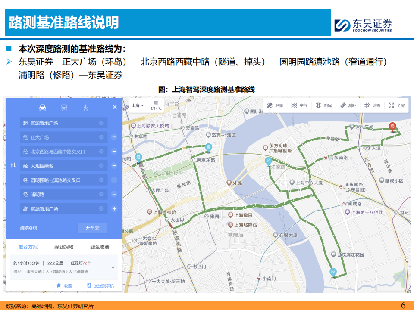Screen dimensions: 414x310
Task: Remove the 北京西路与西藏中路交叉口 waypoint
Action: [114, 151]
